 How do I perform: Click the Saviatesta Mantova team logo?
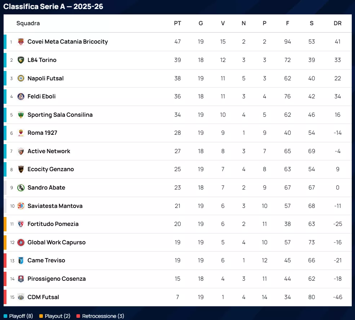(x=21, y=206)
